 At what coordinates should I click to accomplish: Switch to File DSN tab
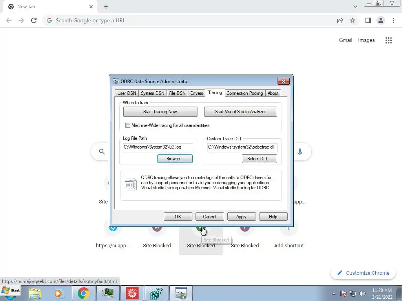177,93
